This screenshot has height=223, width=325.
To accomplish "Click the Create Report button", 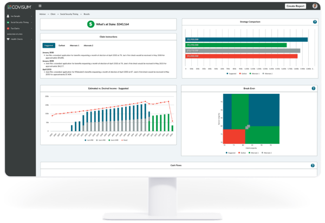I will click(x=295, y=6).
